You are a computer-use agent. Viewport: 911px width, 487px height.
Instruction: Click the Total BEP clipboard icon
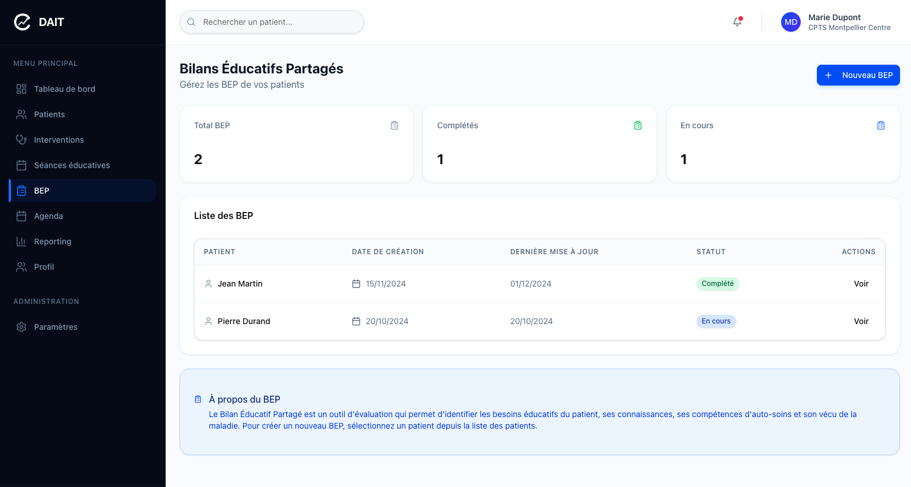394,125
